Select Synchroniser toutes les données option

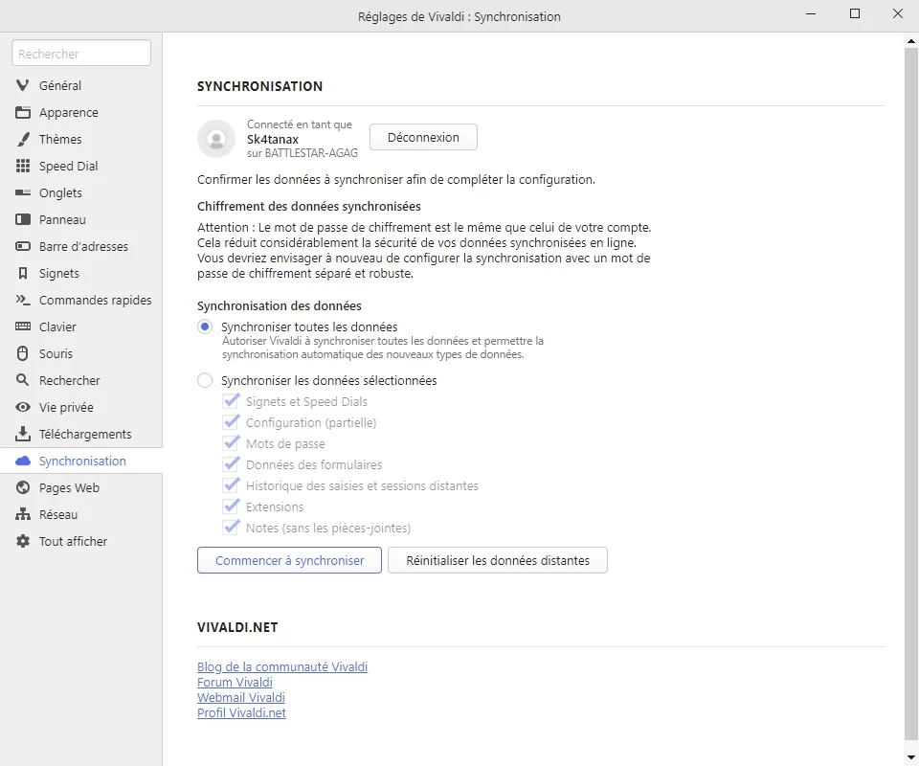(x=205, y=327)
